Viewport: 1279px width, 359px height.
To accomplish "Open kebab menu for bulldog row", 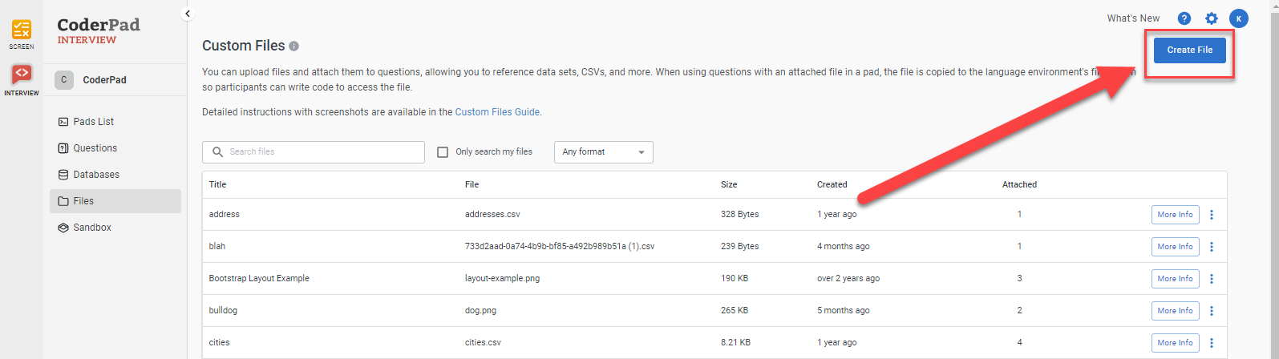I will tap(1211, 311).
